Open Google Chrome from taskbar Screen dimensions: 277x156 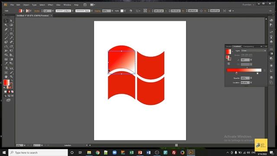pos(97,153)
